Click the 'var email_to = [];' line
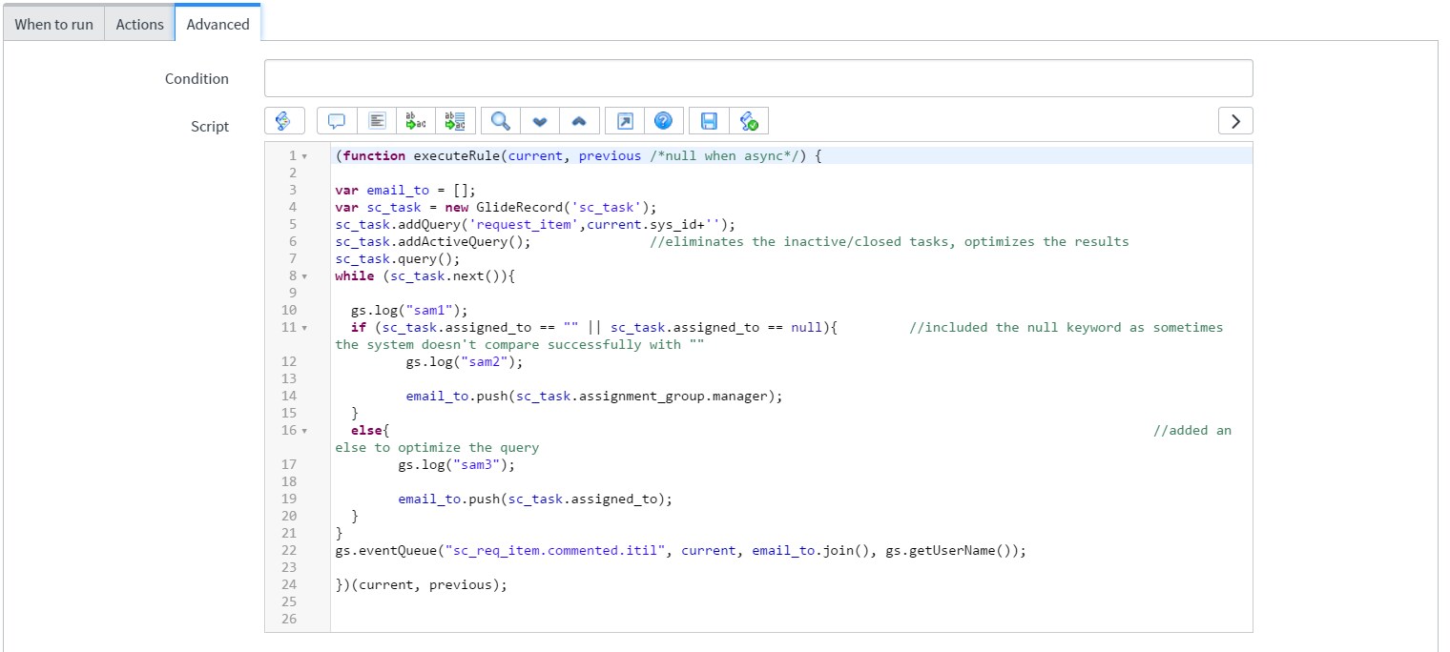This screenshot has width=1450, height=652. pos(405,190)
